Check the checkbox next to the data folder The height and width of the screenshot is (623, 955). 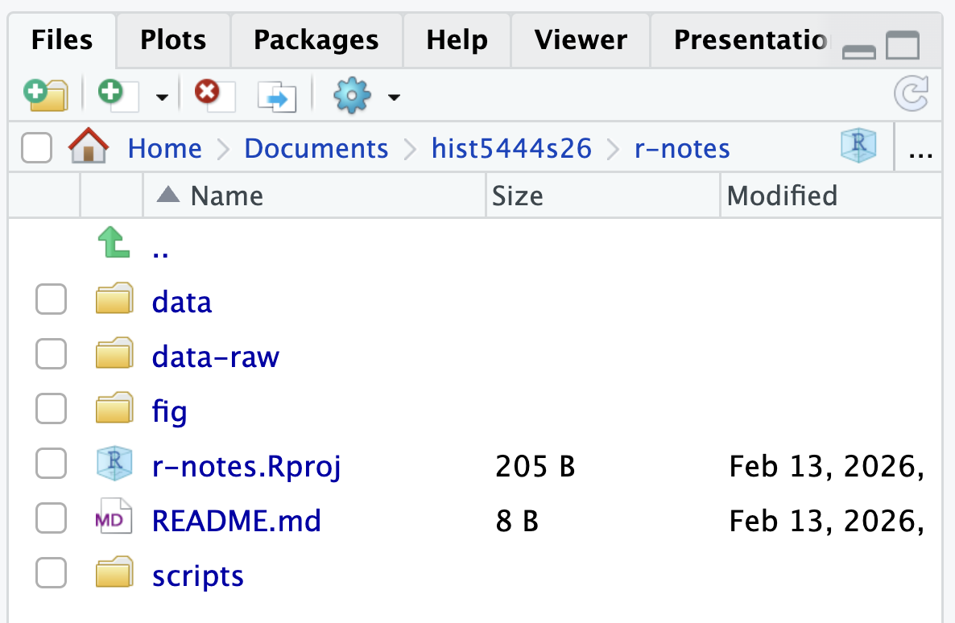click(x=51, y=299)
